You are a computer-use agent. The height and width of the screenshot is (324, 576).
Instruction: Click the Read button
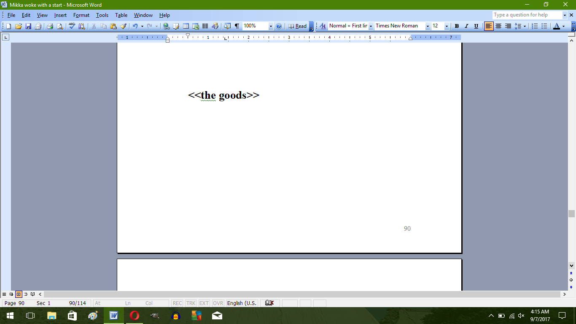(297, 26)
